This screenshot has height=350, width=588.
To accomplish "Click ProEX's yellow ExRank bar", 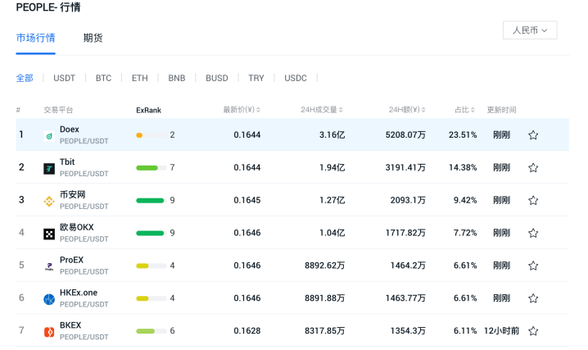I will click(x=152, y=266).
